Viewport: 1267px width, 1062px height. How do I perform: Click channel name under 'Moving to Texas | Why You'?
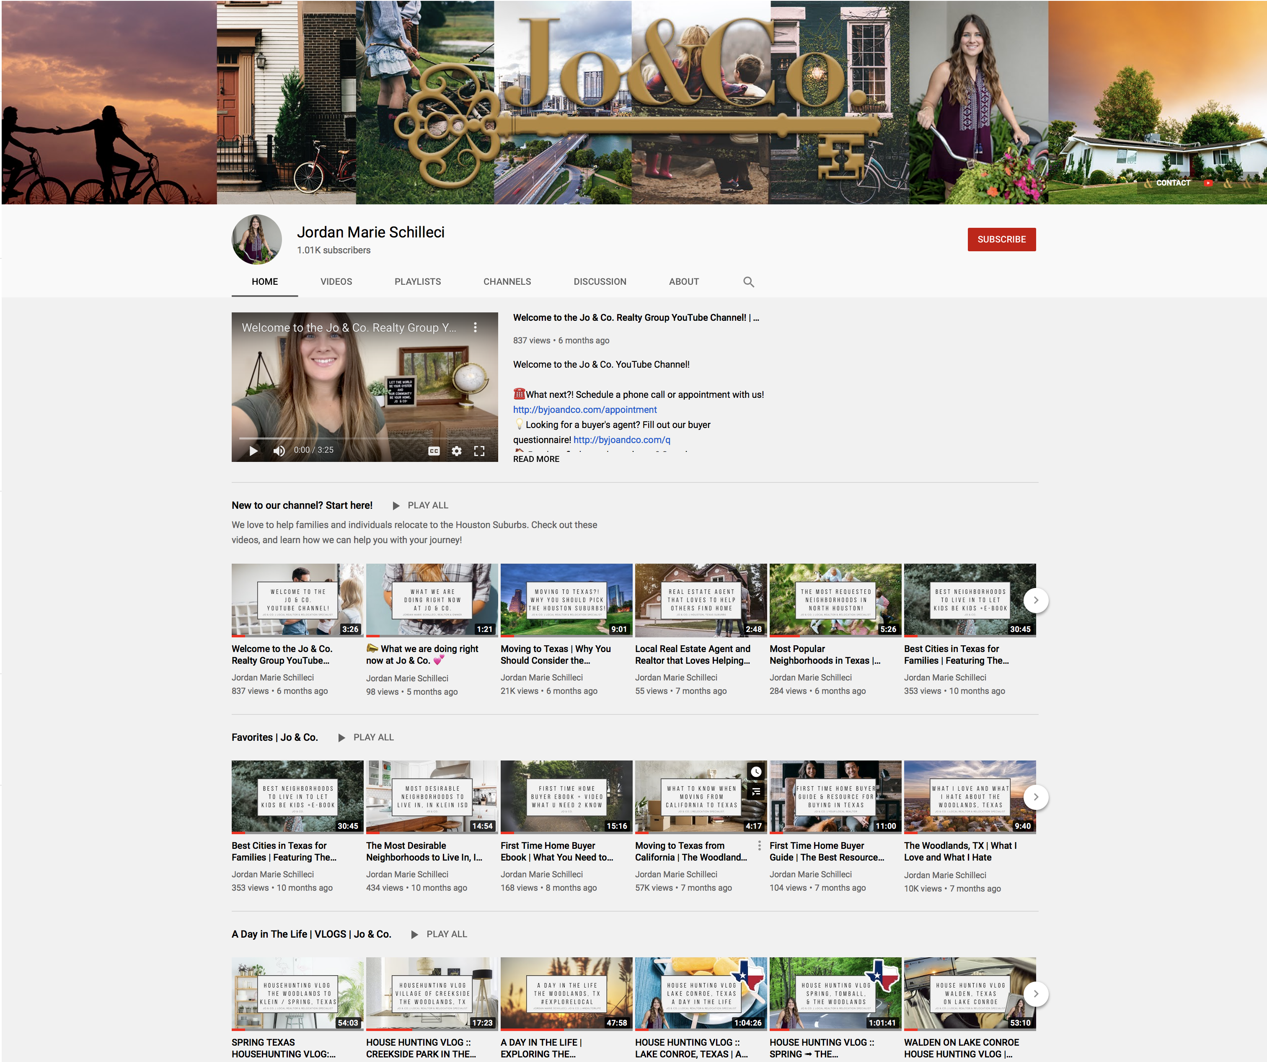[x=542, y=678]
